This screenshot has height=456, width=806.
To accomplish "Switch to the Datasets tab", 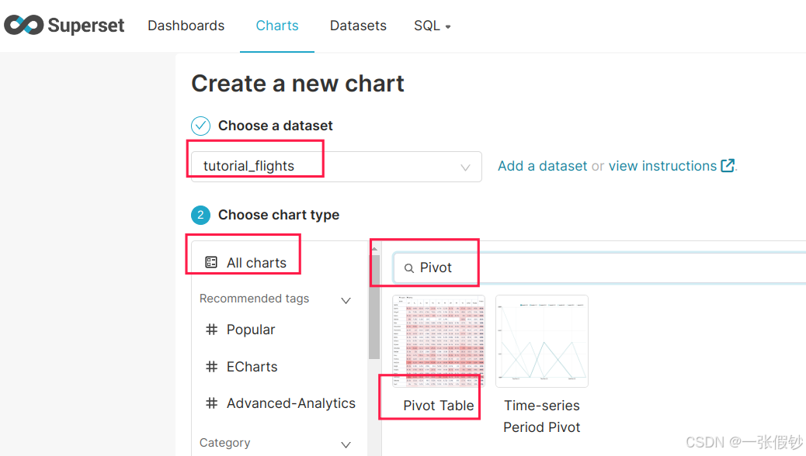I will point(358,26).
